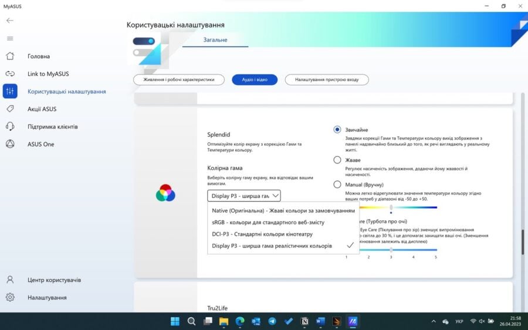Open Налаштування settings page
Screen dimensions: 528x330
[x=47, y=297]
